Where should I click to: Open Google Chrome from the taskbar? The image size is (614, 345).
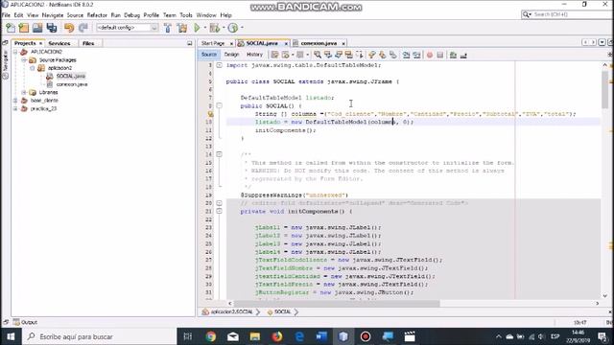(x=211, y=336)
